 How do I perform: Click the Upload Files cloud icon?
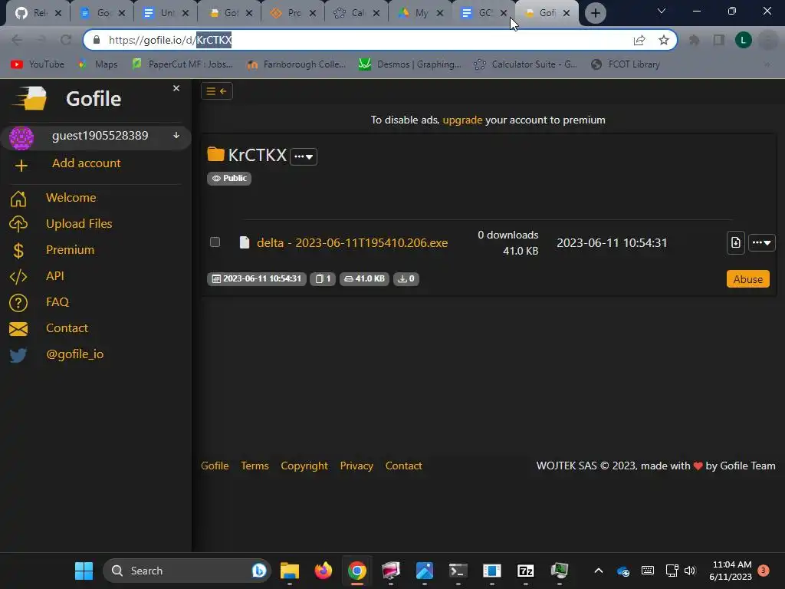(18, 224)
